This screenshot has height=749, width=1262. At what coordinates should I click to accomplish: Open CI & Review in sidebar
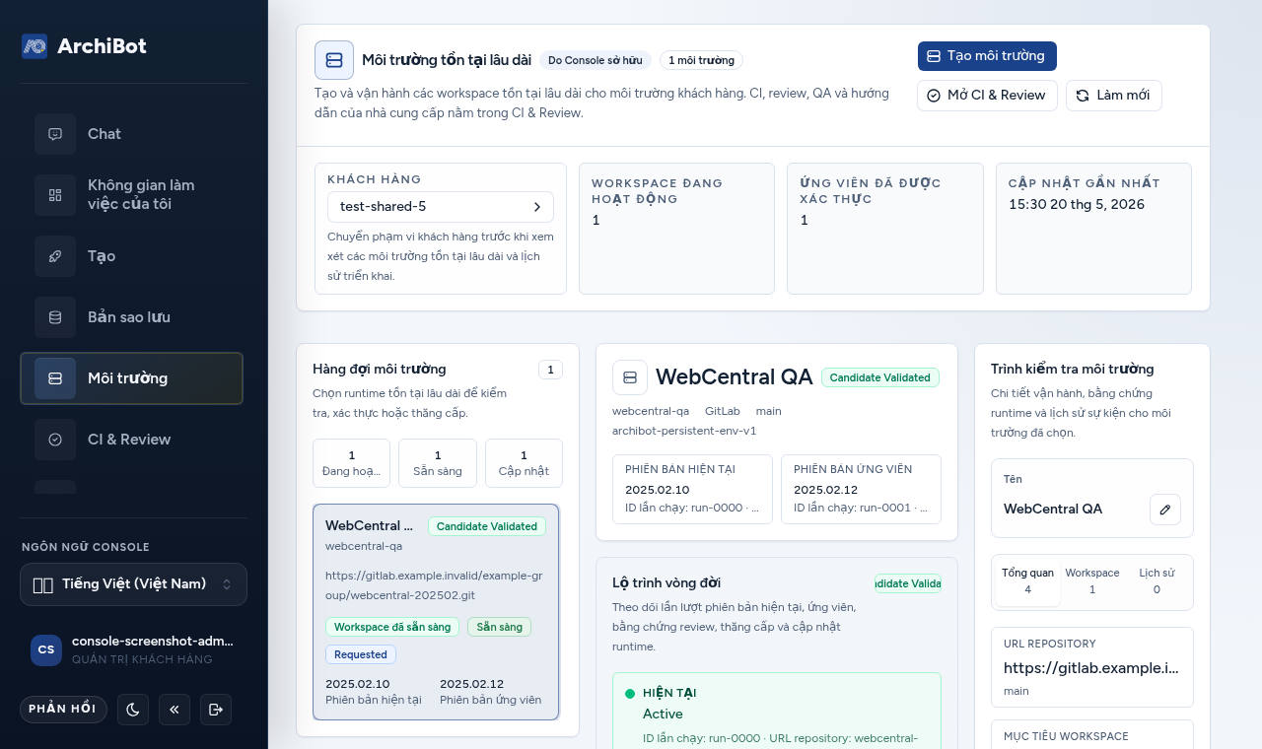click(131, 440)
